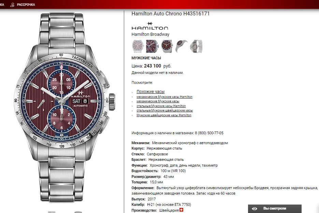Click the Вы смотрели eye icon
Screen dimensions: 319x213
point(254,209)
